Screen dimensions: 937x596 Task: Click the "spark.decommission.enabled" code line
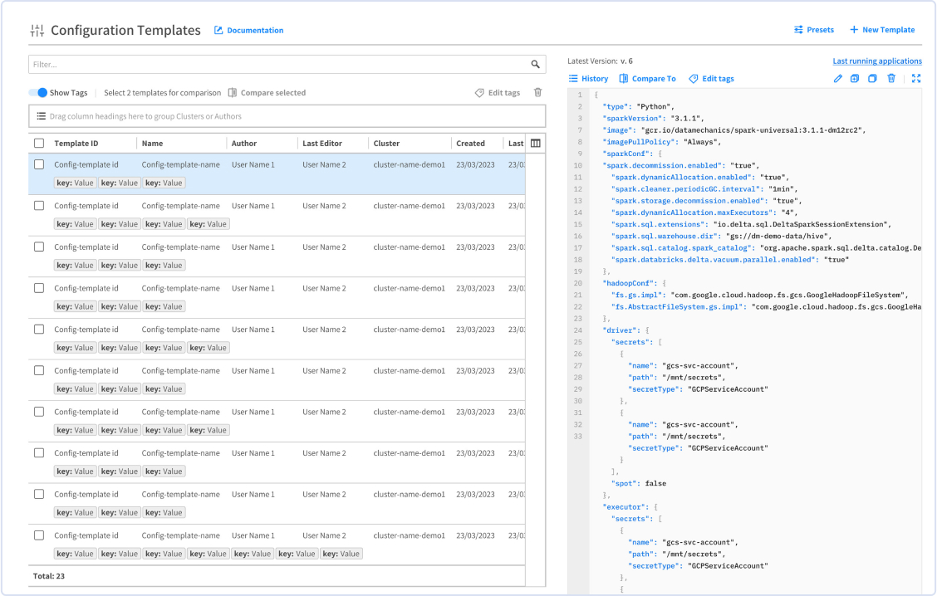(x=681, y=165)
